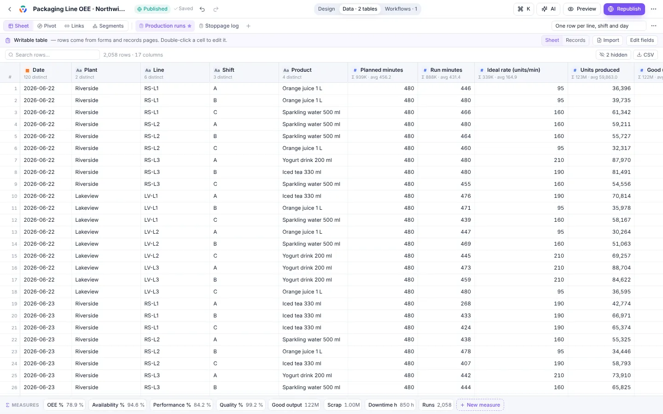Viewport: 663px width, 414px height.
Task: Click the Measures sigma label
Action: 23,405
